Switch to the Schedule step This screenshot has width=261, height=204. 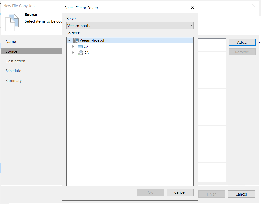click(13, 71)
